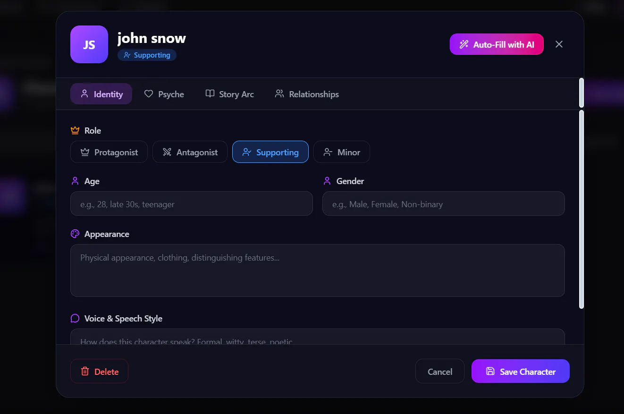Image resolution: width=624 pixels, height=414 pixels.
Task: Delete the character using trash button
Action: coord(99,371)
